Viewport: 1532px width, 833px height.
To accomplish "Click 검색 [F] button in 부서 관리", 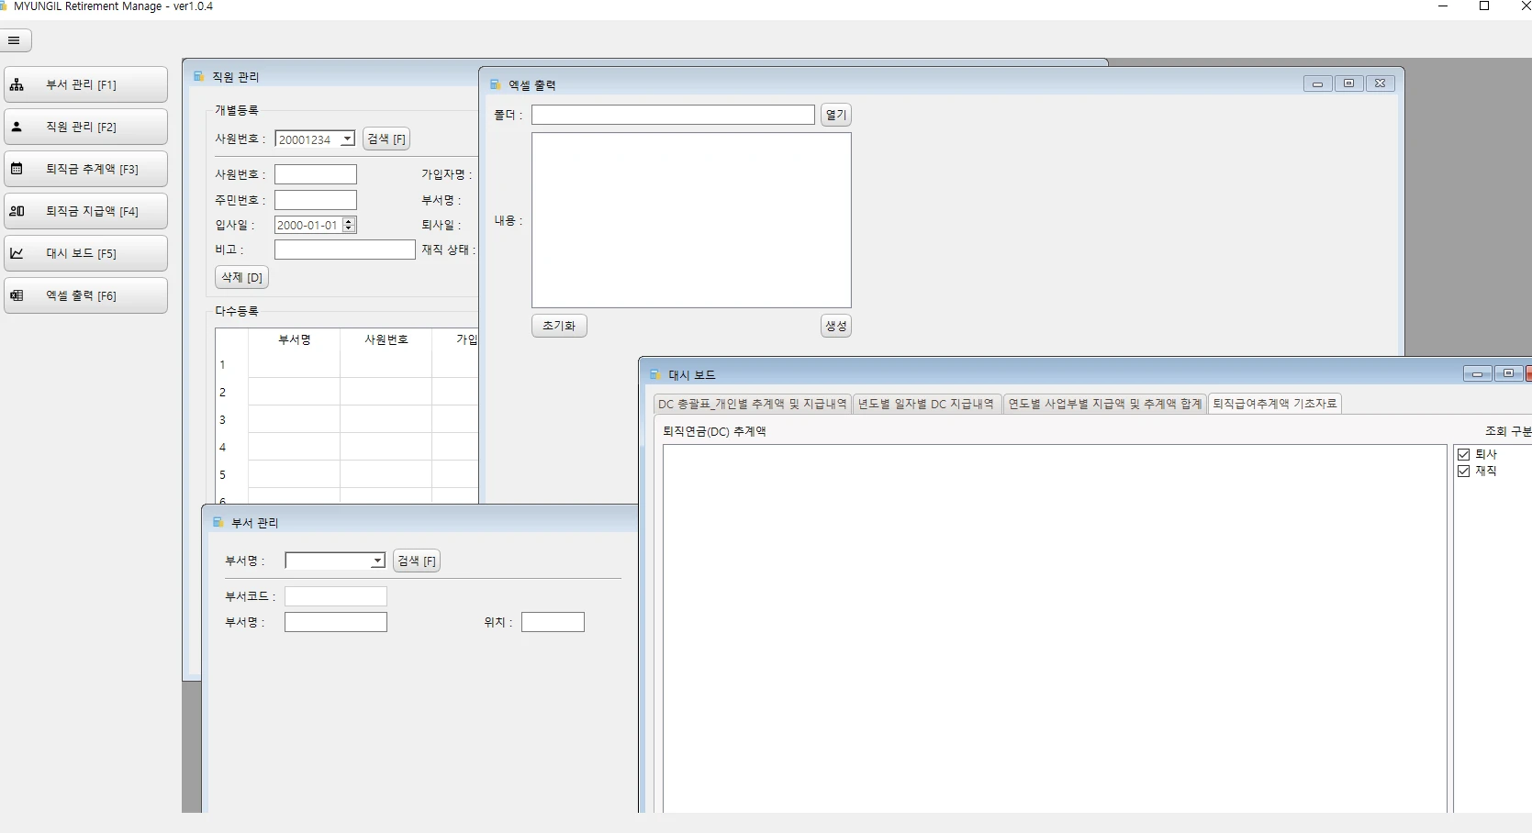I will click(x=417, y=561).
